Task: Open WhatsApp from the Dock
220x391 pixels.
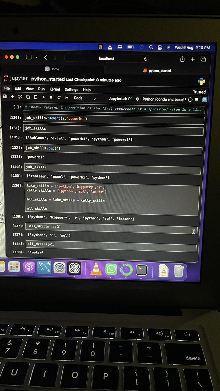Action: point(111,269)
